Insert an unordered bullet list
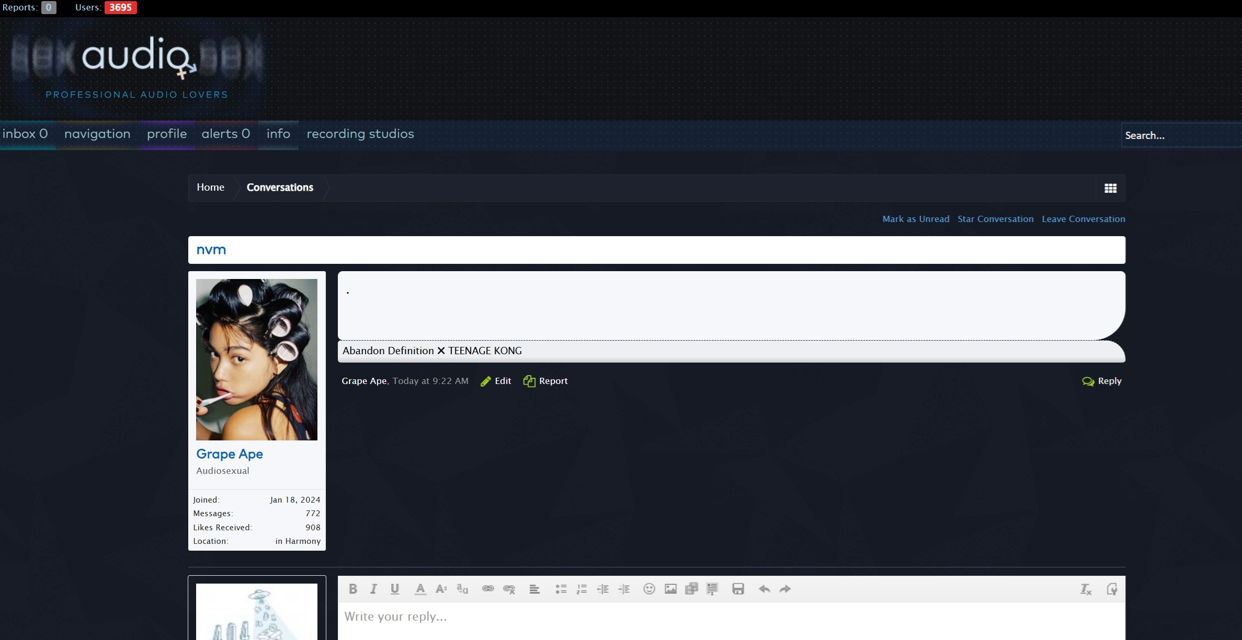Viewport: 1242px width, 640px height. click(x=561, y=589)
